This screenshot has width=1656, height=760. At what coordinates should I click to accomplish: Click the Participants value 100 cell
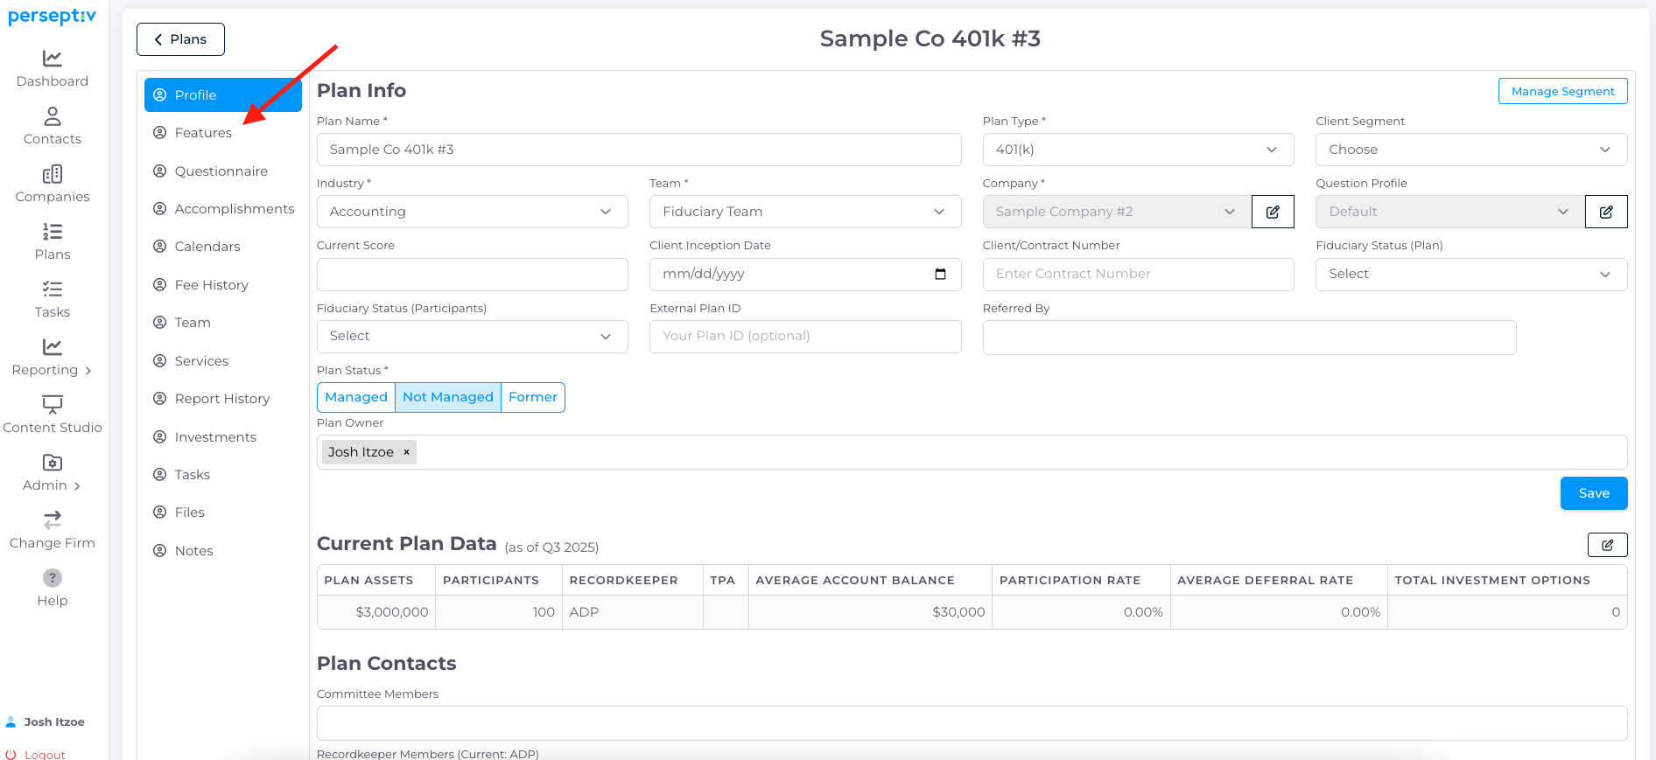click(499, 612)
